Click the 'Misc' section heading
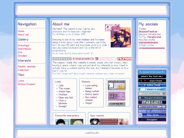Screen dimensions: 184x138 (21, 75)
